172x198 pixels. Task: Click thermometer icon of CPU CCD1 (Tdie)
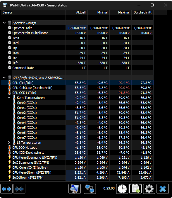pyautogui.click(x=9, y=93)
